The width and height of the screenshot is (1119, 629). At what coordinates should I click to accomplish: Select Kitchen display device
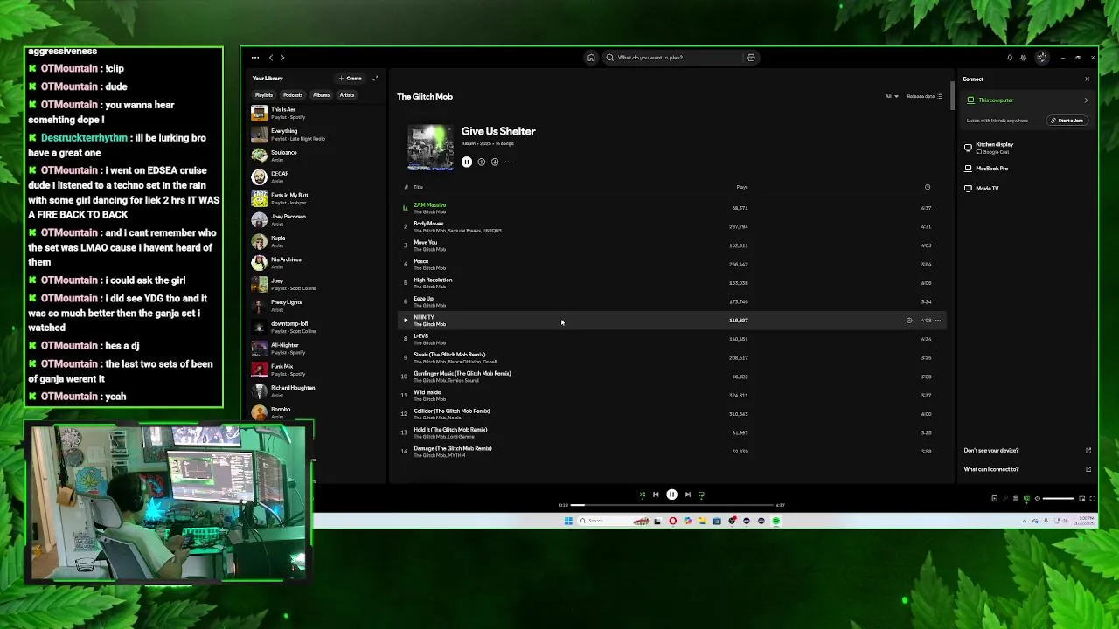pos(1026,148)
